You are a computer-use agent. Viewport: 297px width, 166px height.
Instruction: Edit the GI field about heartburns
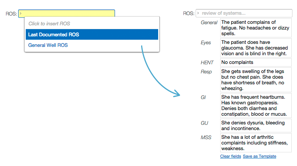[x=256, y=105]
